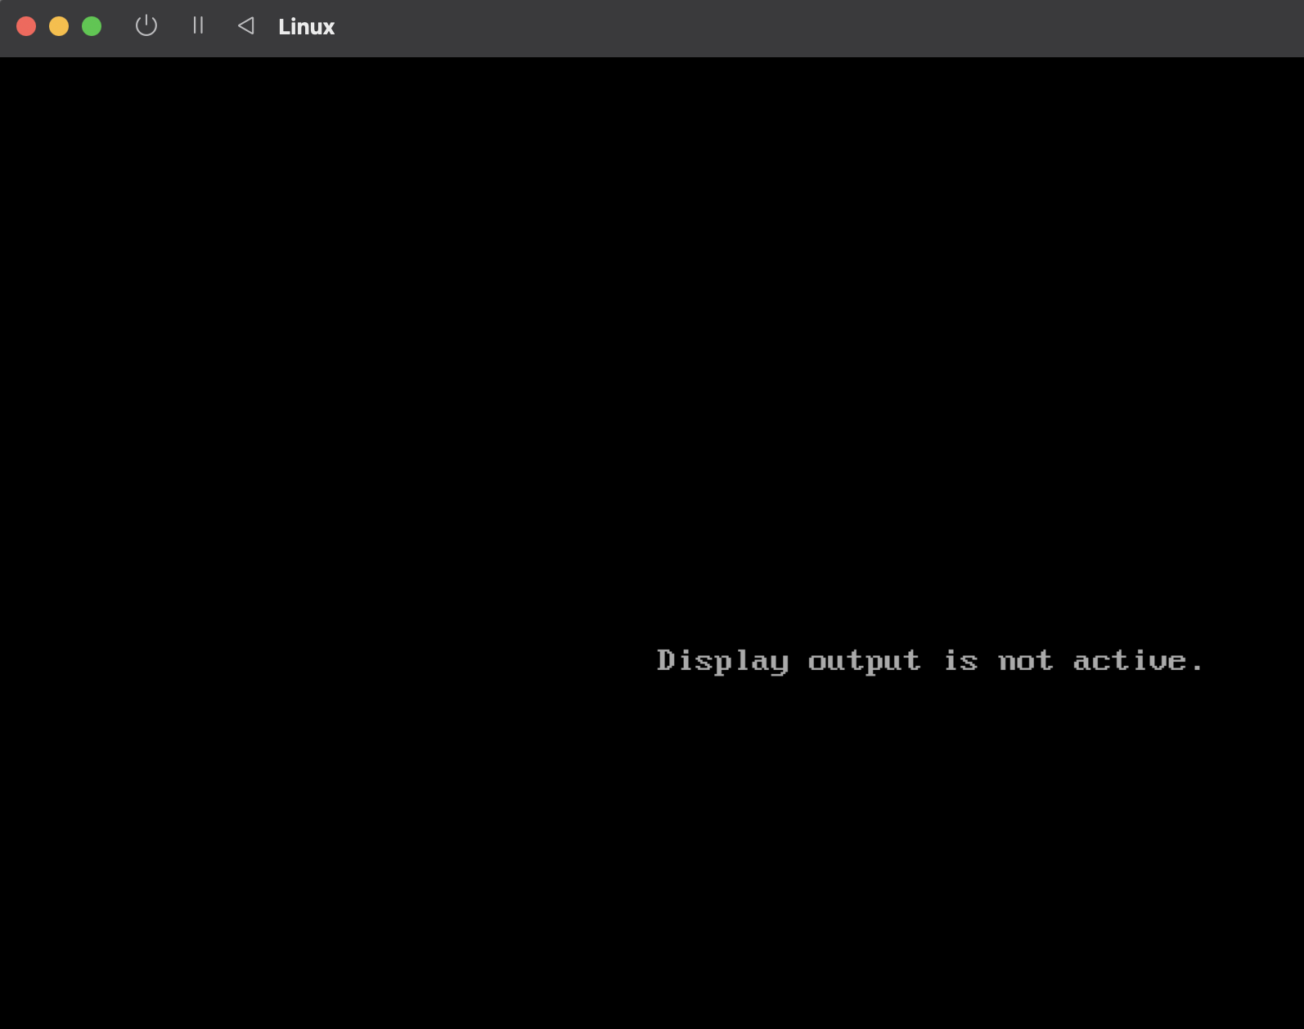Click the left-pointing triangle restart icon
The height and width of the screenshot is (1029, 1304).
(245, 26)
